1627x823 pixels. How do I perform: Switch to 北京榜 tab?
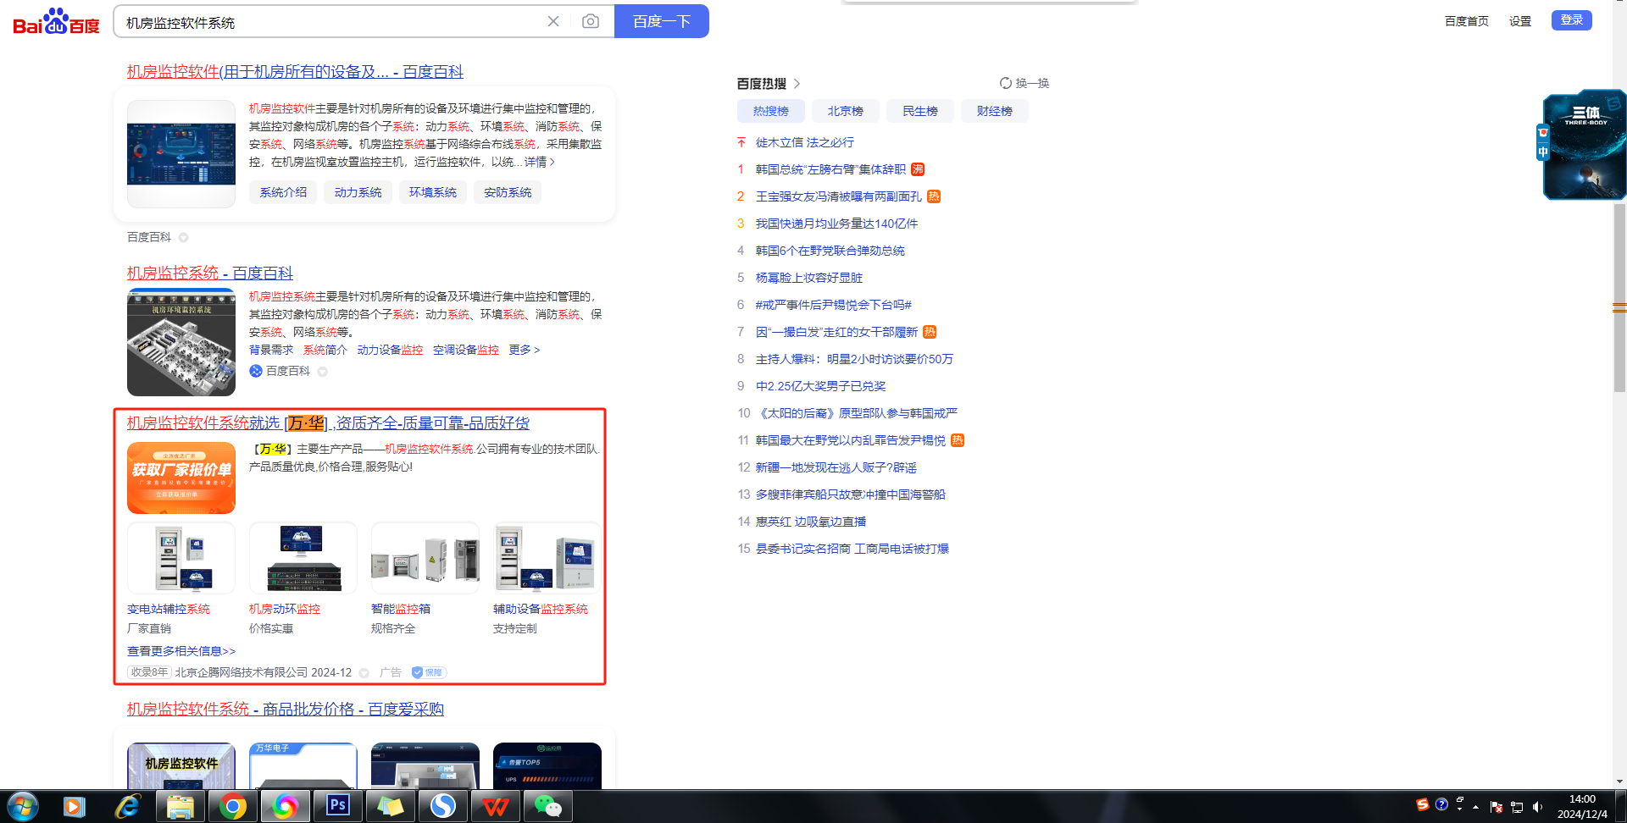[845, 111]
